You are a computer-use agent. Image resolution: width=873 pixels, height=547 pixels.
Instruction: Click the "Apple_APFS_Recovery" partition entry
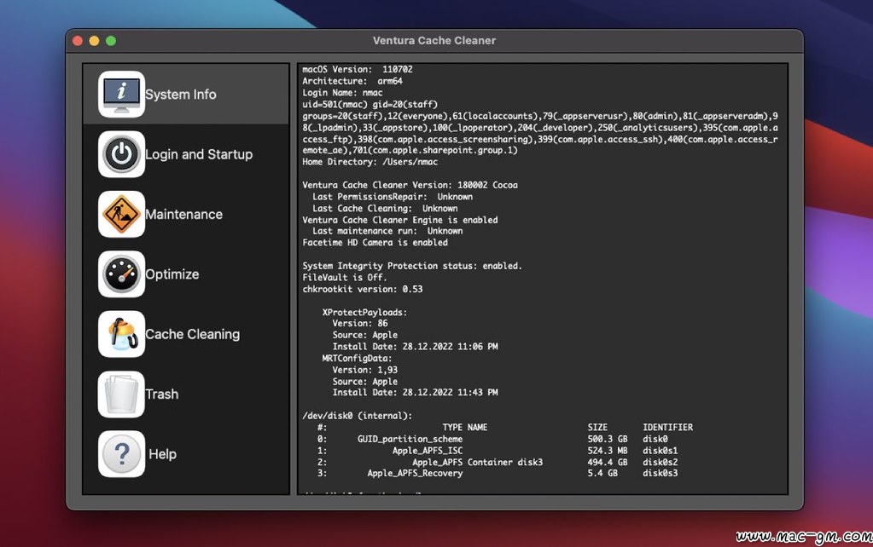tap(416, 474)
